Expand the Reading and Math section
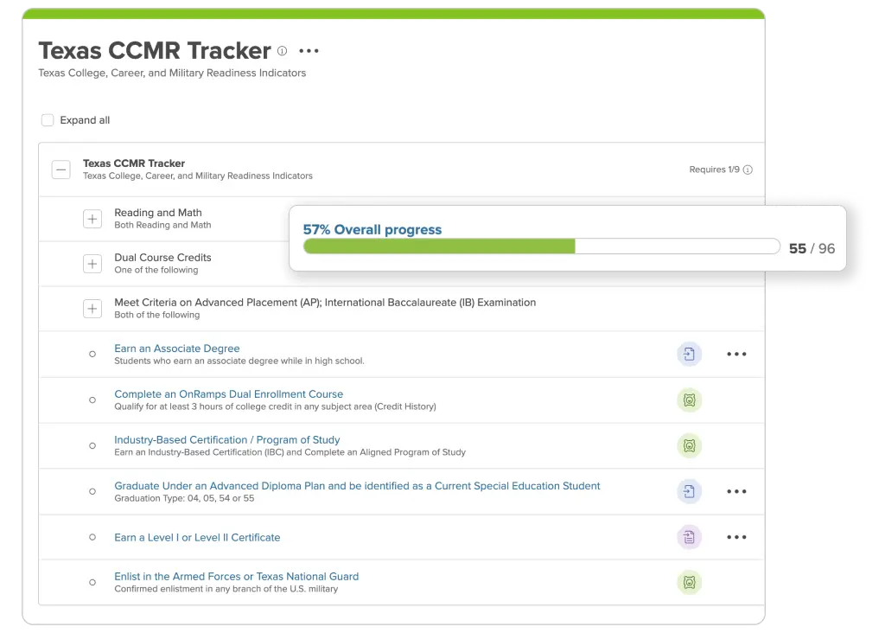Viewport: 885px width, 633px height. coord(92,219)
